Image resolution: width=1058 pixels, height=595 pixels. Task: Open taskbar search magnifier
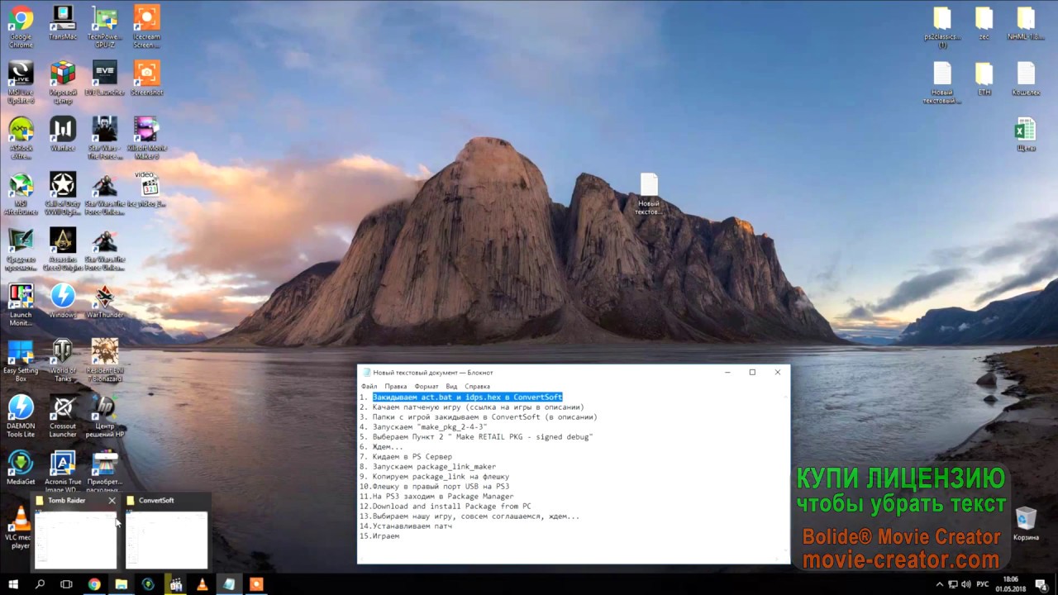tap(40, 584)
